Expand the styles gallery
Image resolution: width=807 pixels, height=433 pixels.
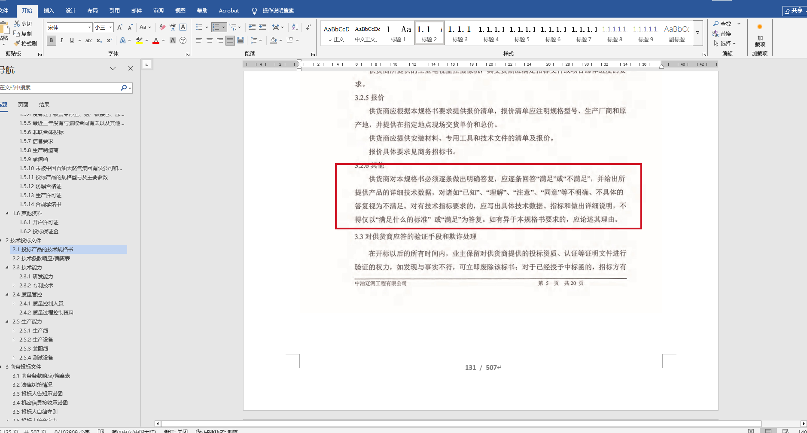click(x=698, y=33)
